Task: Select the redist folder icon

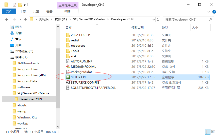Action: 68,40
